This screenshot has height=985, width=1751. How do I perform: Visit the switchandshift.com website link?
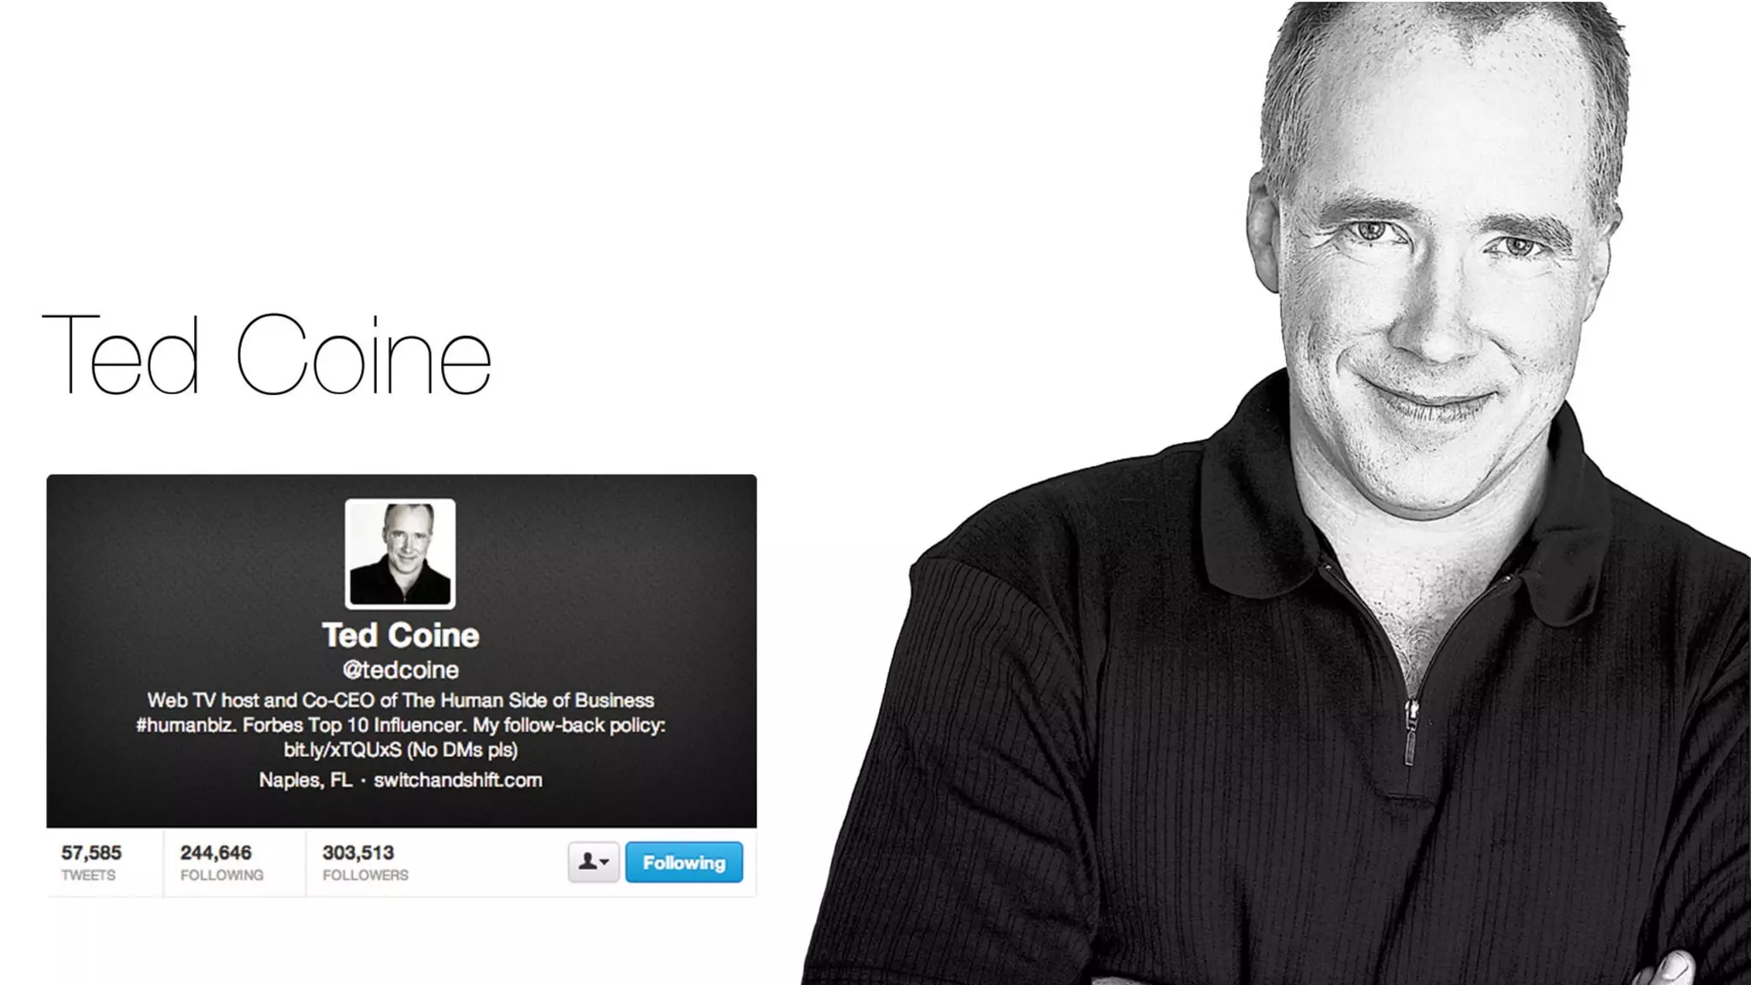point(457,780)
